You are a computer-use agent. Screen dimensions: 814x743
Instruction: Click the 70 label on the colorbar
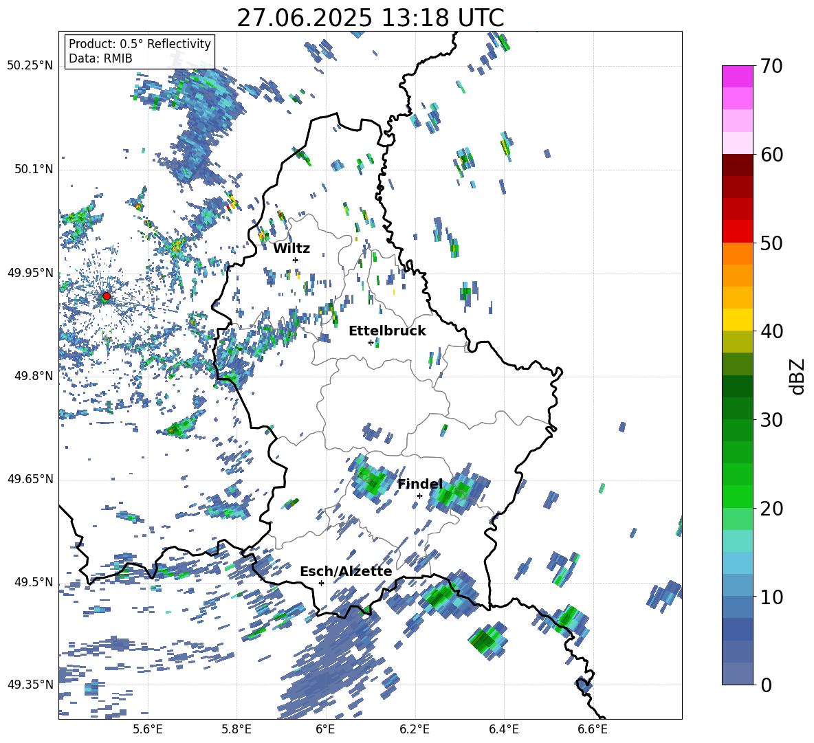tap(771, 67)
